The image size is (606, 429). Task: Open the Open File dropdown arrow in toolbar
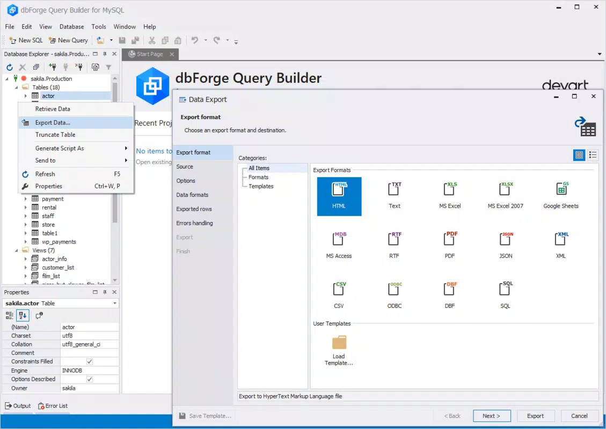click(x=111, y=40)
